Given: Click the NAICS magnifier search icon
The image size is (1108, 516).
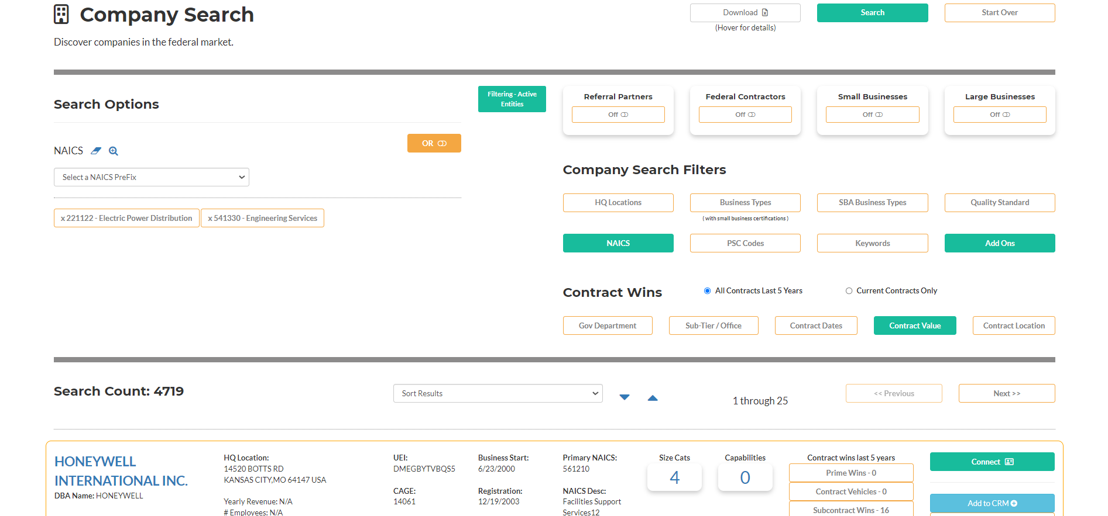Looking at the screenshot, I should pos(114,151).
